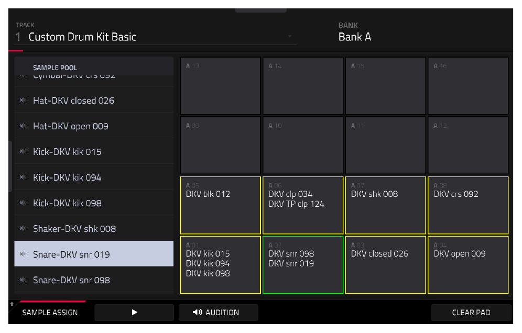The image size is (522, 333).
Task: Click the Bank A selector
Action: point(354,37)
